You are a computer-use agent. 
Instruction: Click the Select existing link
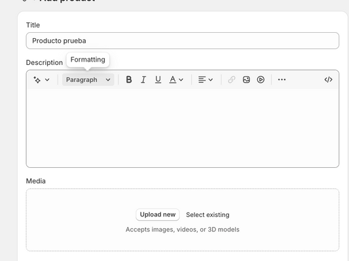tap(208, 215)
